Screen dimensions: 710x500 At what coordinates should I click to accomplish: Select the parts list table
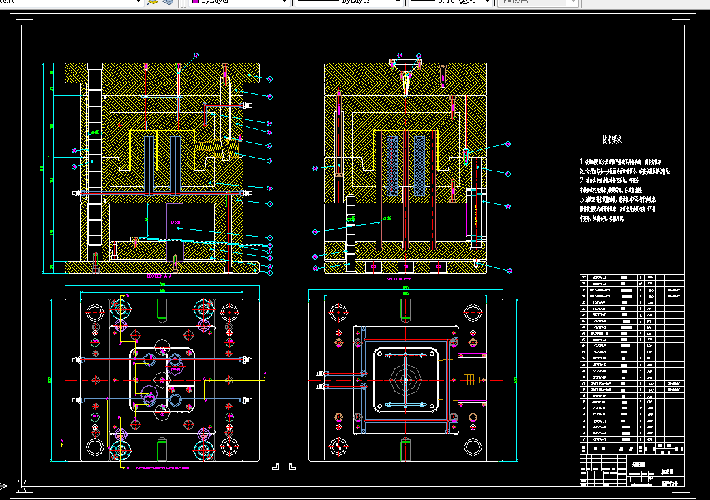(x=632, y=358)
